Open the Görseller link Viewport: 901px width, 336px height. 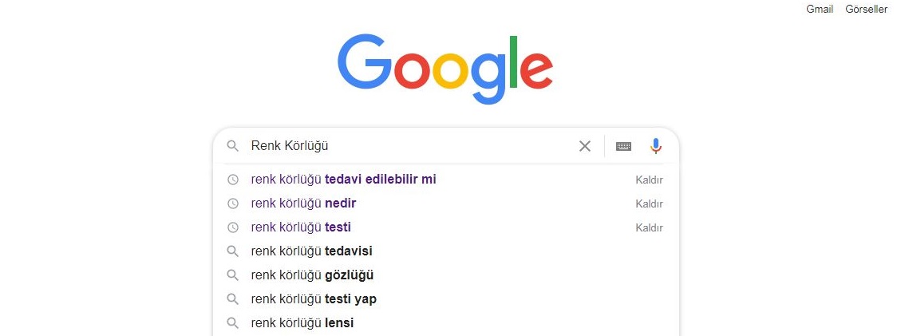[x=867, y=10]
